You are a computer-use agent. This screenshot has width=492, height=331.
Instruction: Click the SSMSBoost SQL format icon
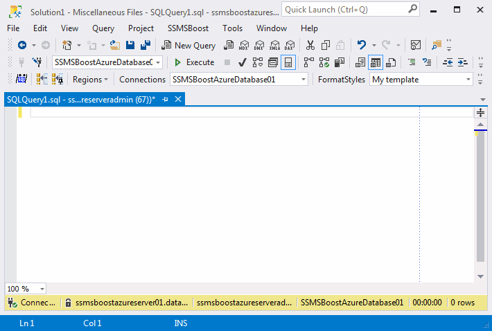pos(21,80)
